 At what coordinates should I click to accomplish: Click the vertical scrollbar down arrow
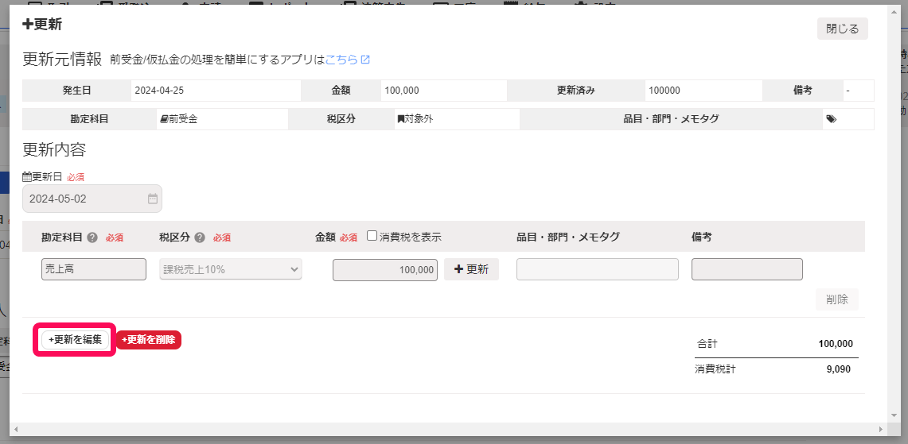coord(893,416)
